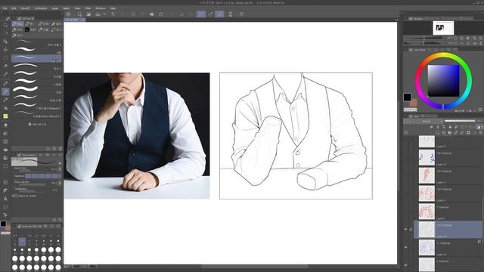This screenshot has width=484, height=272.
Task: Pick a hue on the color wheel ring
Action: click(x=443, y=55)
